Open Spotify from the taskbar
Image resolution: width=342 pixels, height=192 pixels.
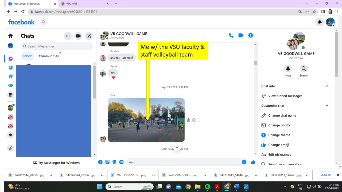pos(207,187)
